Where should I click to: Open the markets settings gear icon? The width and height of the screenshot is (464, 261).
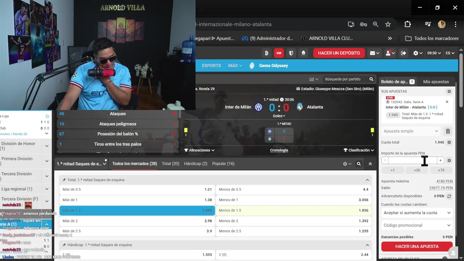[347, 164]
